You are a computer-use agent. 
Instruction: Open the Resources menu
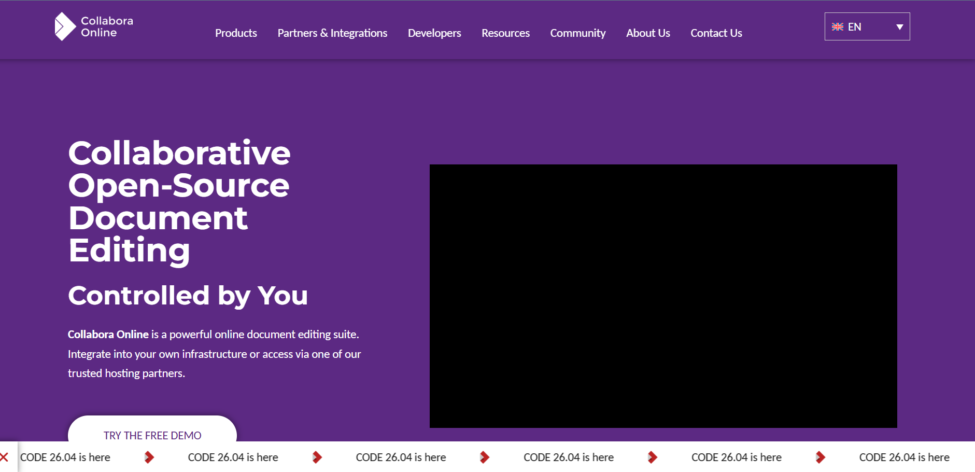[505, 33]
